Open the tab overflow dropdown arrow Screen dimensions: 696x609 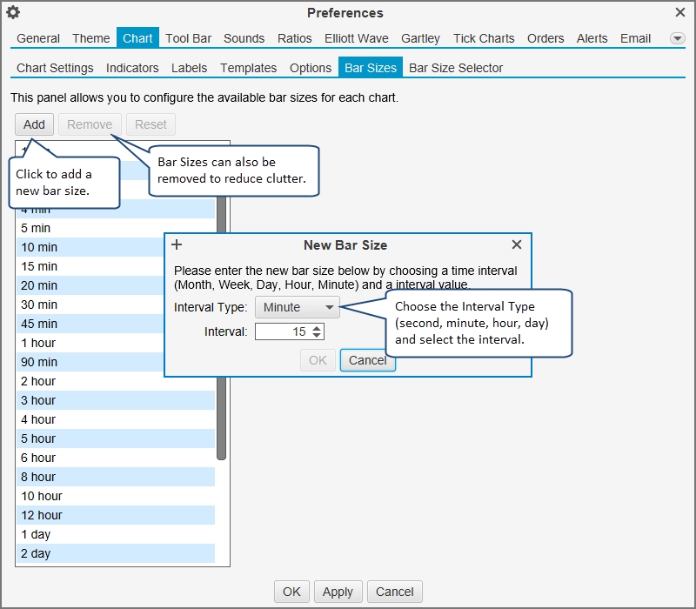677,38
